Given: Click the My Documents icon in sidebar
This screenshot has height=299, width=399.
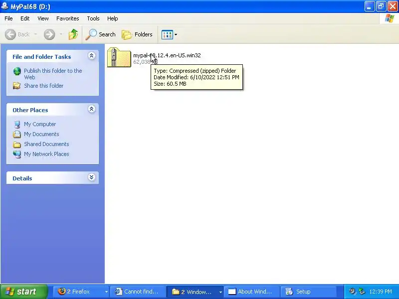Looking at the screenshot, I should click(x=17, y=134).
